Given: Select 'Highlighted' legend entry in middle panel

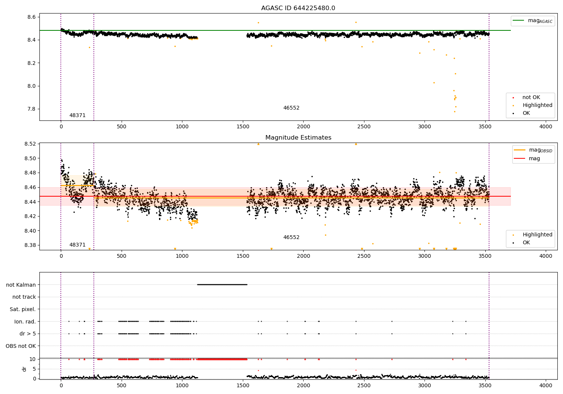Looking at the screenshot, I should (533, 235).
